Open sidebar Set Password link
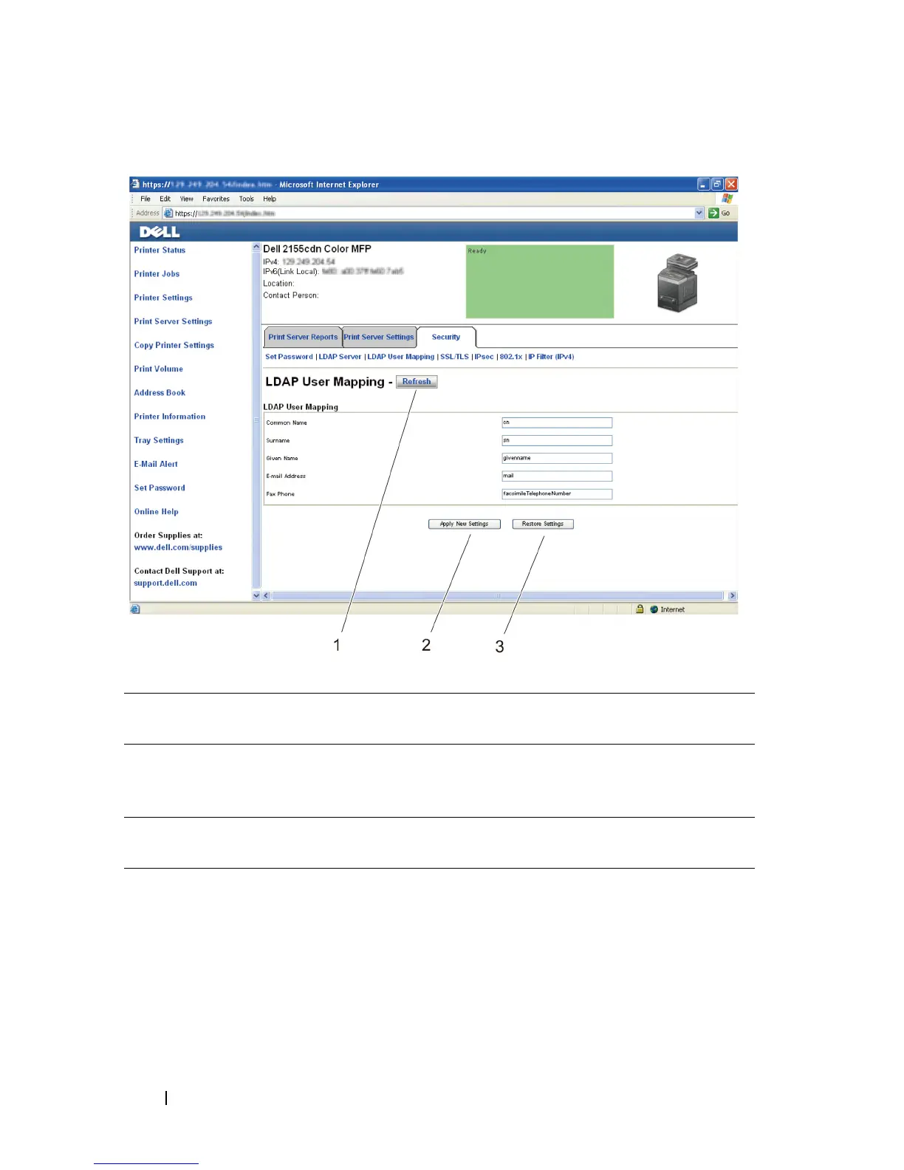Screen dimensions: 904x1170 point(160,487)
